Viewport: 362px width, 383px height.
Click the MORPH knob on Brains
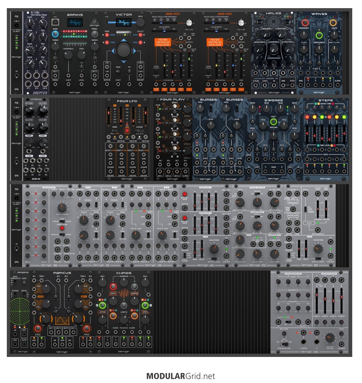[x=95, y=46]
